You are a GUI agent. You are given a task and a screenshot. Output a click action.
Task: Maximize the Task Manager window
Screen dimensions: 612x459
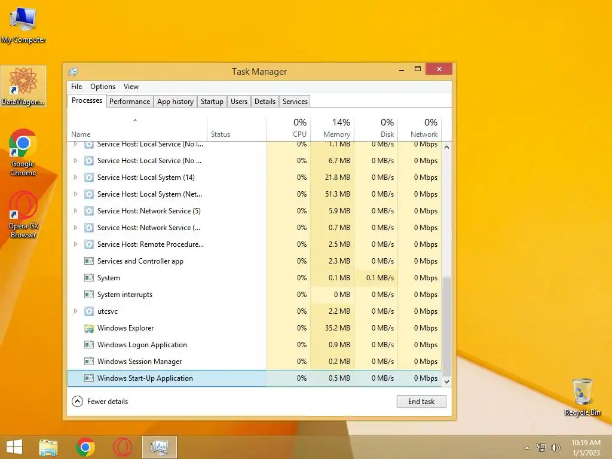pos(418,69)
